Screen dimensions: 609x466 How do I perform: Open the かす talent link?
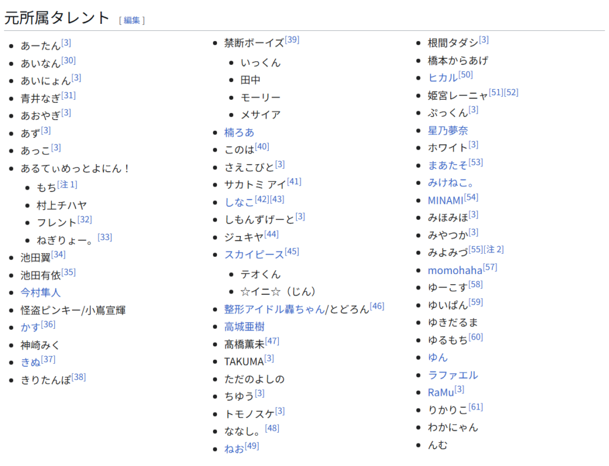tap(30, 328)
